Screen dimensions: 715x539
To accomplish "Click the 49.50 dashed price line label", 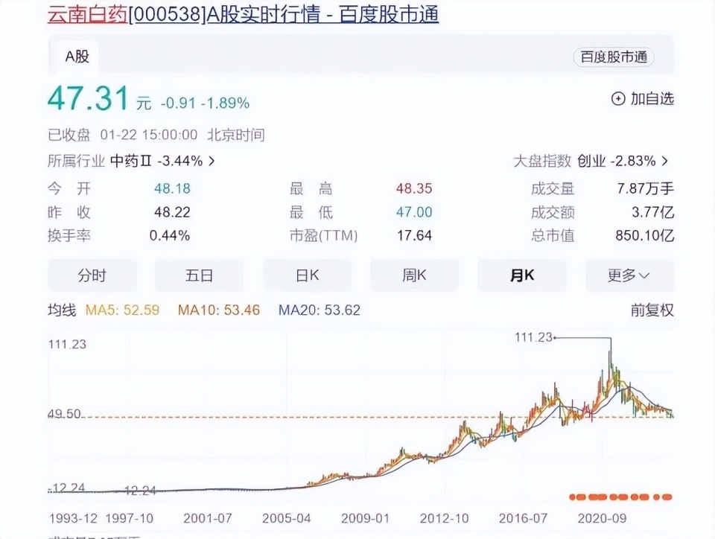I will coord(64,414).
